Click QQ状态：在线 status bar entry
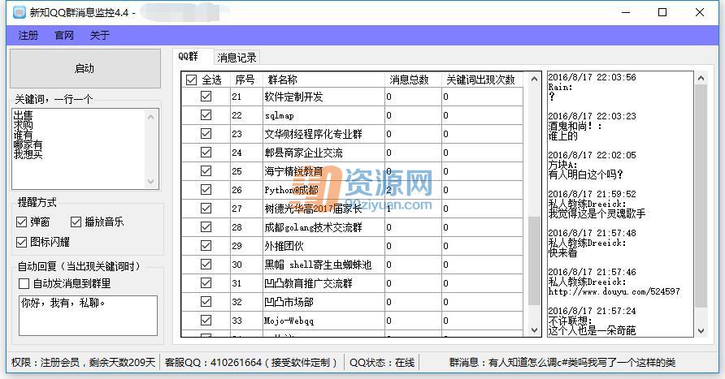The width and height of the screenshot is (725, 379). coord(382,363)
